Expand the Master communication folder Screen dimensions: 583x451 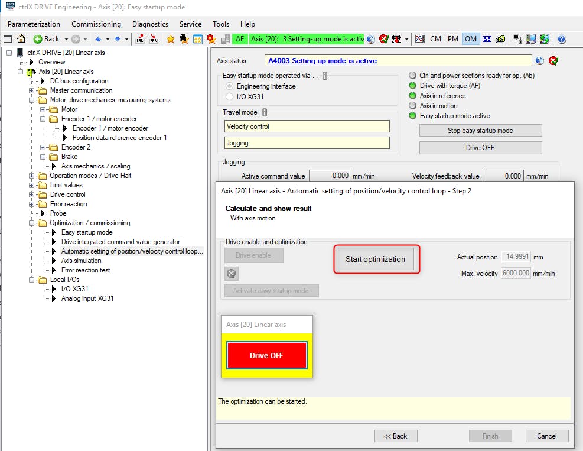[x=32, y=90]
